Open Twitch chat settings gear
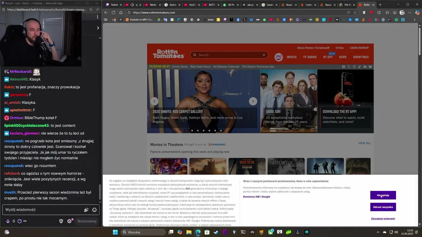 point(70,221)
